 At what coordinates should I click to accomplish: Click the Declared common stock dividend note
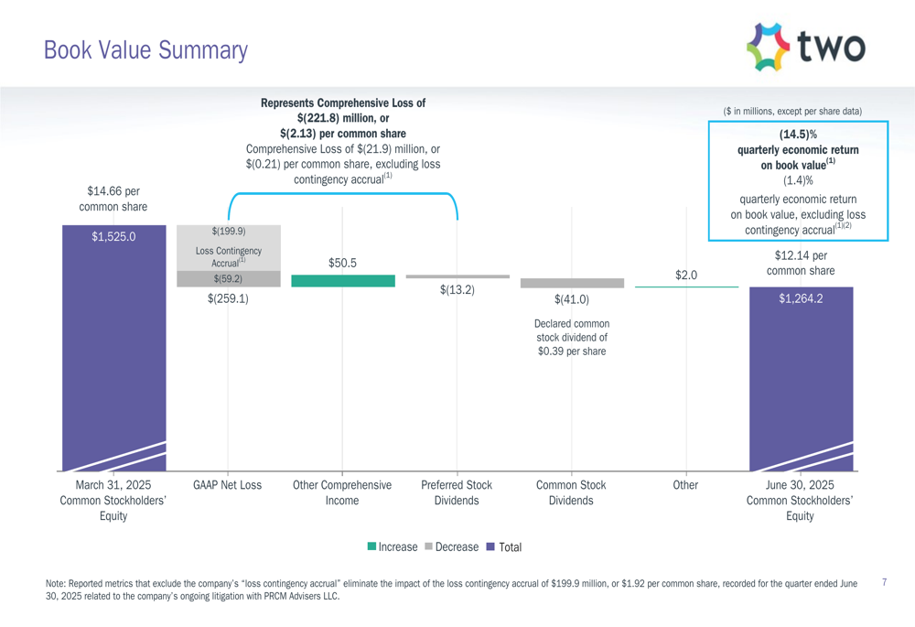pyautogui.click(x=572, y=338)
